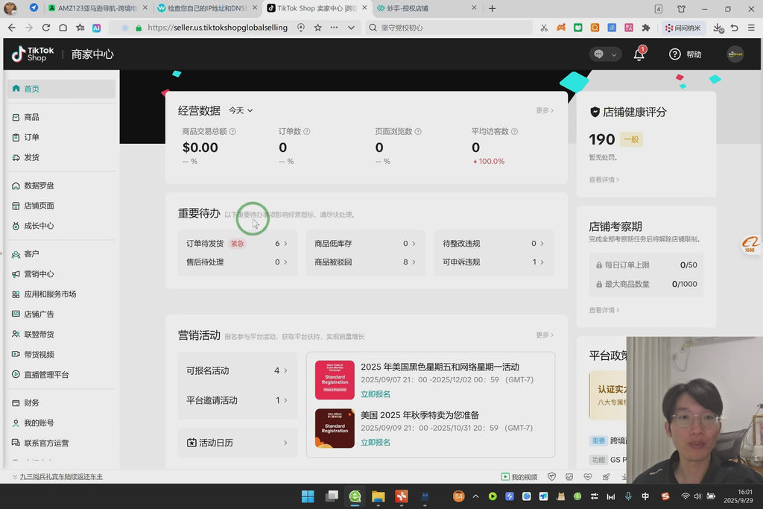Click 立即报名 for the Black Friday campaign
This screenshot has height=509, width=763.
click(x=376, y=394)
